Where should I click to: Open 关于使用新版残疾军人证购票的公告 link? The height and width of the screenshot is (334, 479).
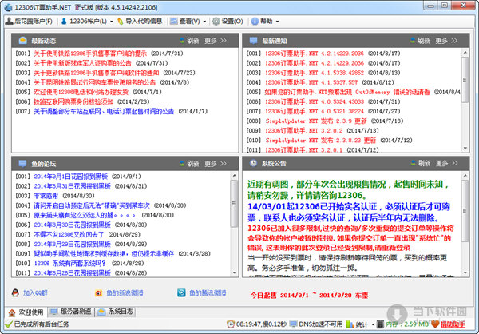pos(82,63)
